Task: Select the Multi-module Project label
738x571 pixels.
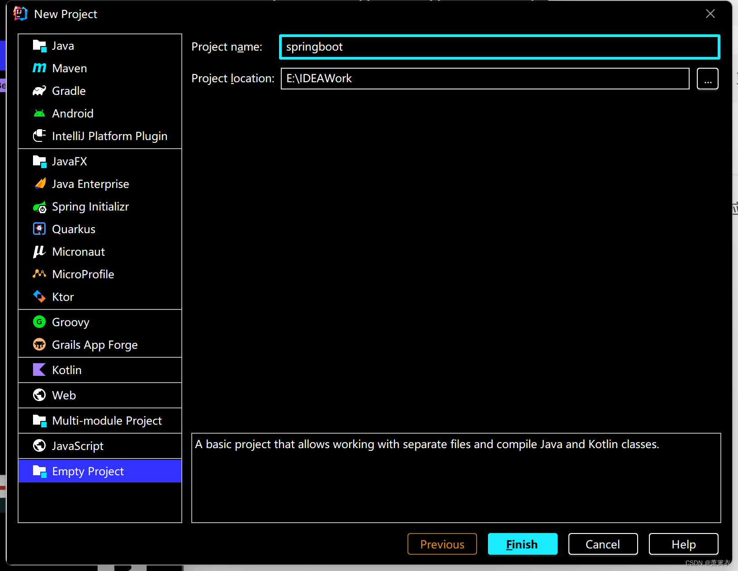Action: click(107, 421)
